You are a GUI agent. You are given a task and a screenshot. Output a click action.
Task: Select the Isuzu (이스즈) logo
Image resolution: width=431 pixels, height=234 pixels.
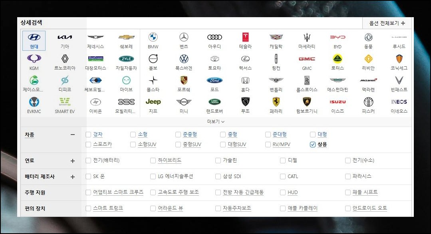pyautogui.click(x=338, y=102)
